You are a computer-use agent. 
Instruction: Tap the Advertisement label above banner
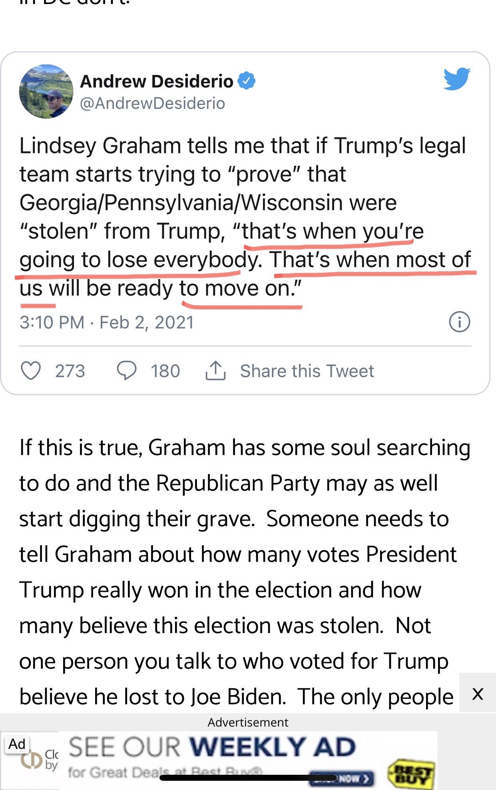pos(248,722)
